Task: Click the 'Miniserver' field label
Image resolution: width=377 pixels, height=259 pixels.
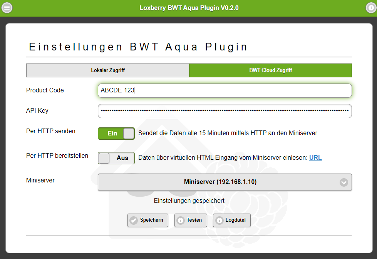Action: click(x=40, y=180)
